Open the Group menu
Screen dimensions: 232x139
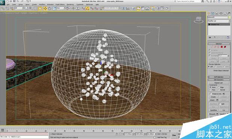21,5
